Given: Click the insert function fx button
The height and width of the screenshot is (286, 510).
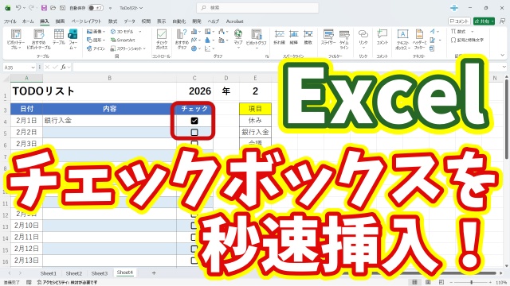Looking at the screenshot, I should 63,67.
